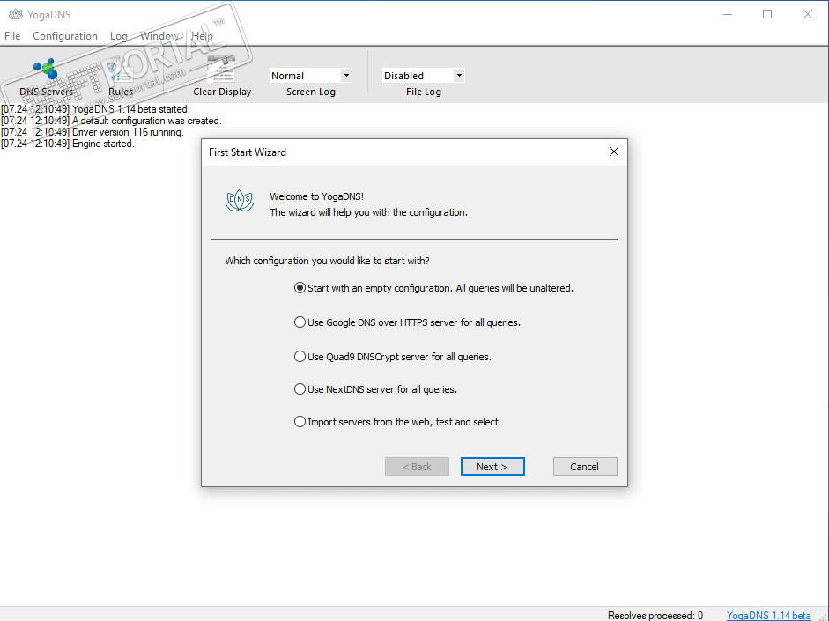829x621 pixels.
Task: Open the YogaDNS 1.14 beta link
Action: (768, 615)
